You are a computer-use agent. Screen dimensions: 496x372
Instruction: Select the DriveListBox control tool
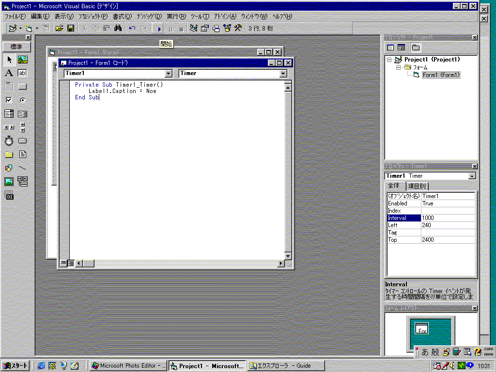[x=22, y=141]
